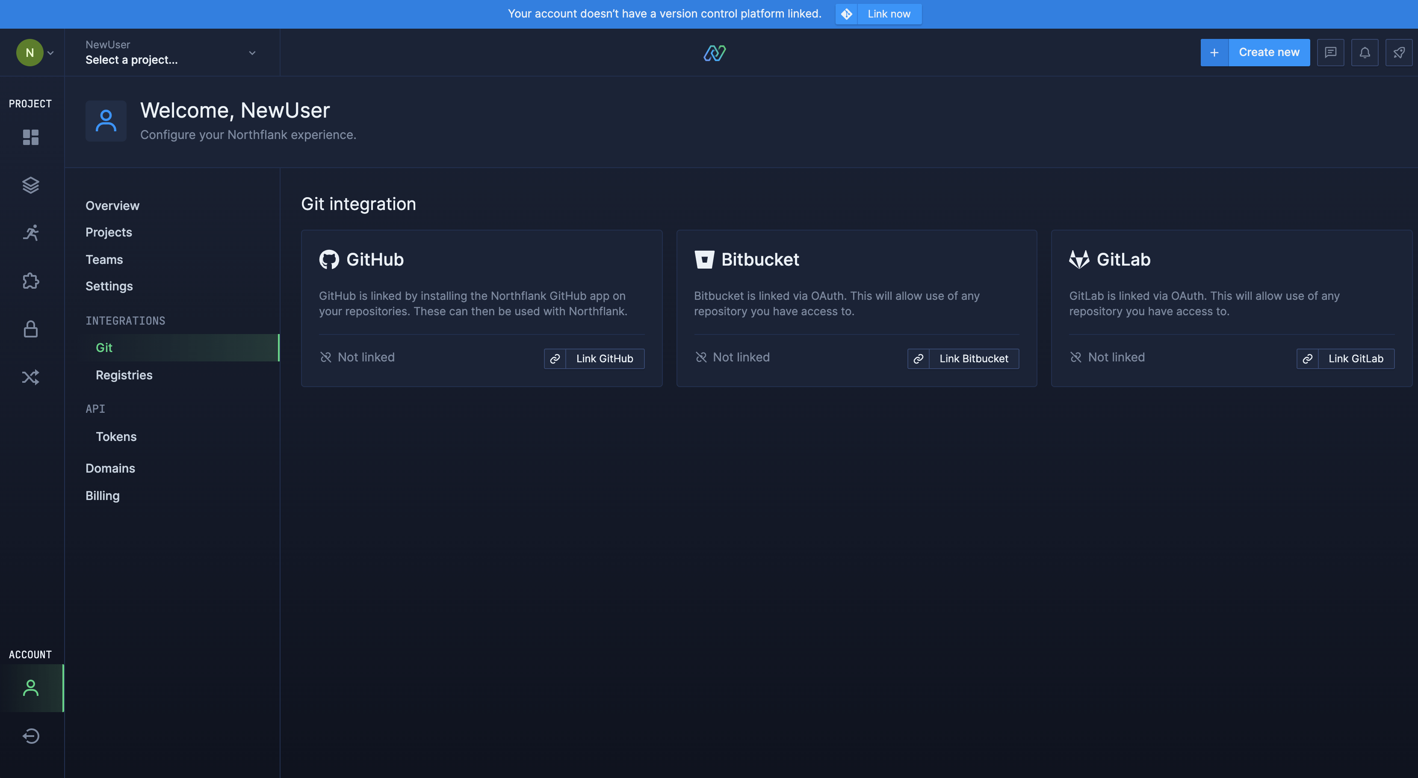Open the stacked layers icon in sidebar
This screenshot has width=1418, height=778.
point(31,185)
